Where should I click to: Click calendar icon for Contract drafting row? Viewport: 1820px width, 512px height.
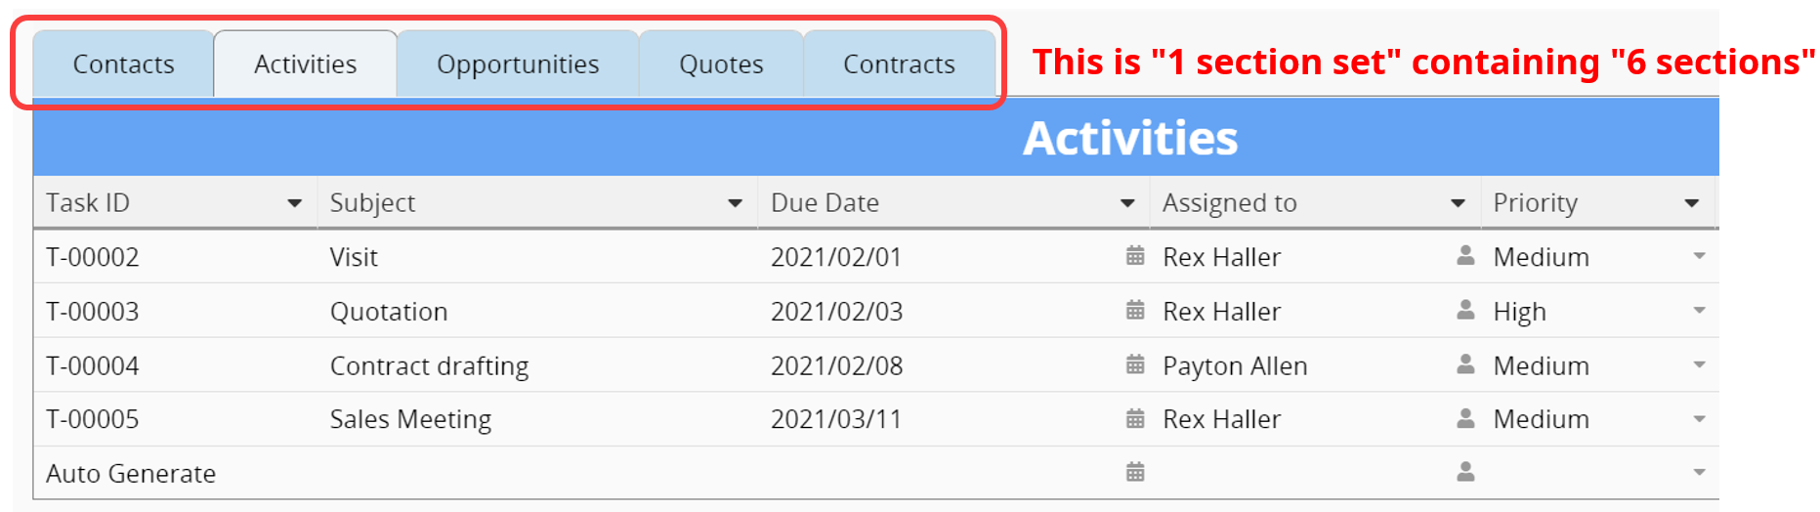[1134, 365]
